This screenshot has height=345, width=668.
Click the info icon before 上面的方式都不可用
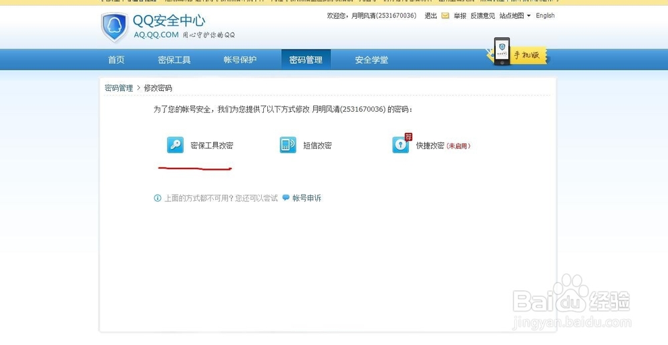[158, 198]
